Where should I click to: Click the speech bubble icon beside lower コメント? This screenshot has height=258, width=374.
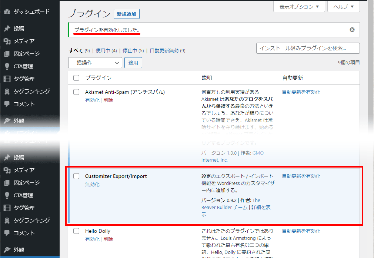pos(7,233)
